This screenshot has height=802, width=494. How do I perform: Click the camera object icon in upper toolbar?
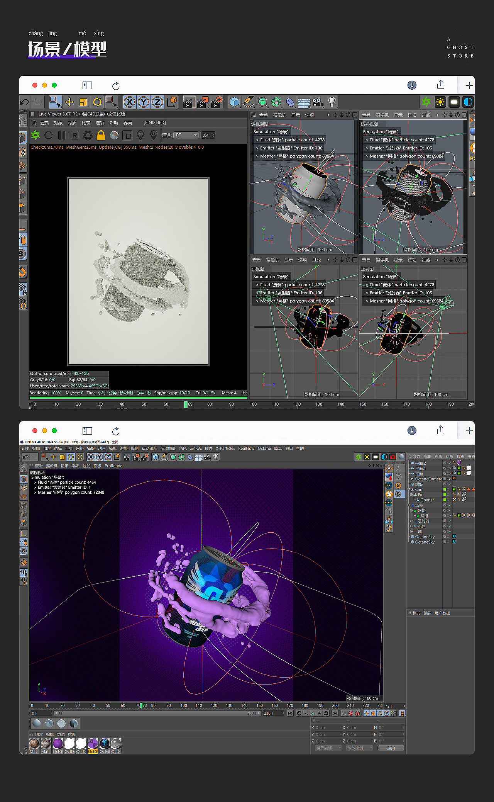click(x=318, y=102)
